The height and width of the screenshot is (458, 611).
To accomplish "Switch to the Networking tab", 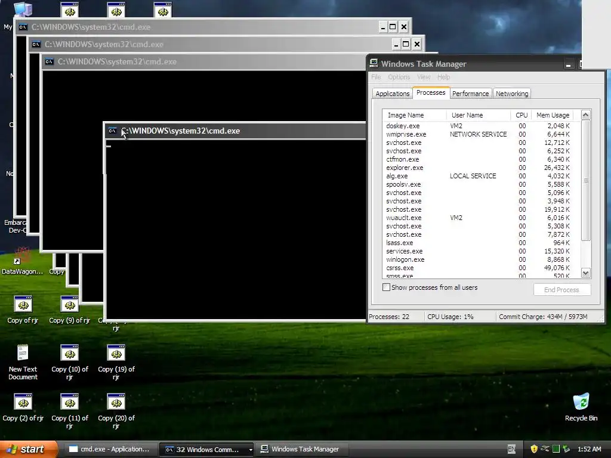I will (x=511, y=94).
